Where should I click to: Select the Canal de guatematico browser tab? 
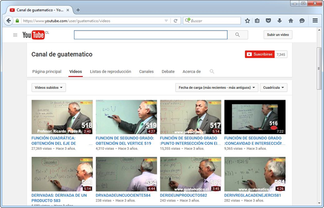tap(39, 10)
